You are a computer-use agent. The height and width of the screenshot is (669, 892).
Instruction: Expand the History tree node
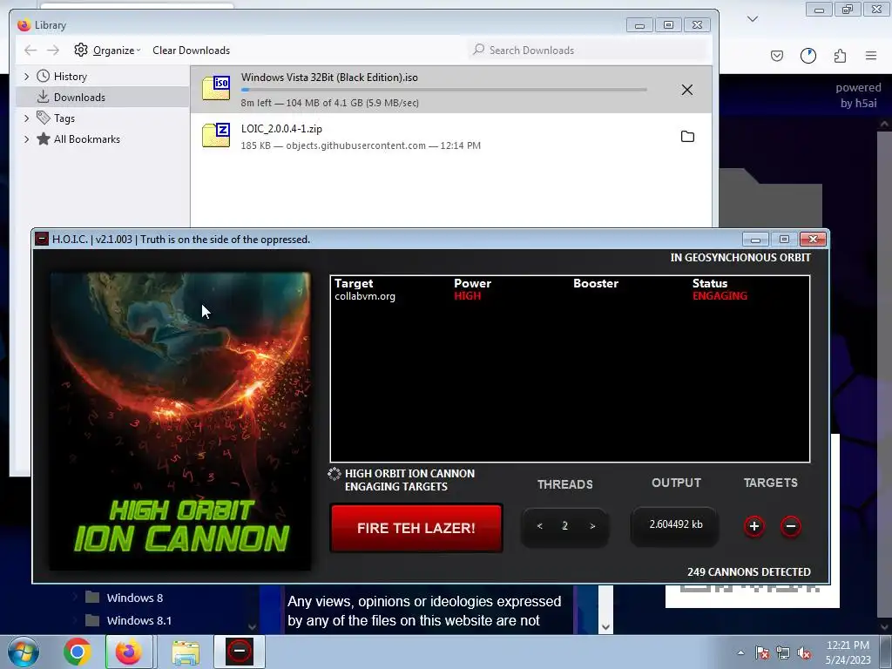click(x=26, y=77)
